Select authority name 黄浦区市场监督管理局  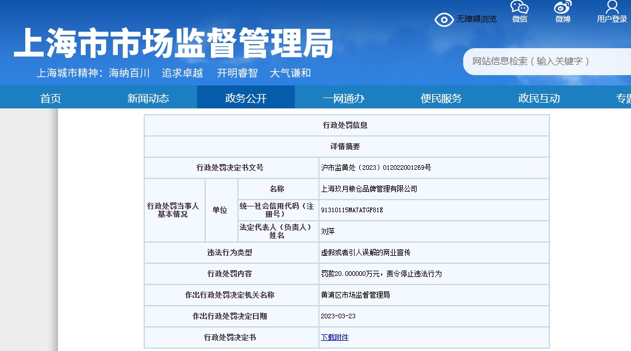[x=355, y=295]
